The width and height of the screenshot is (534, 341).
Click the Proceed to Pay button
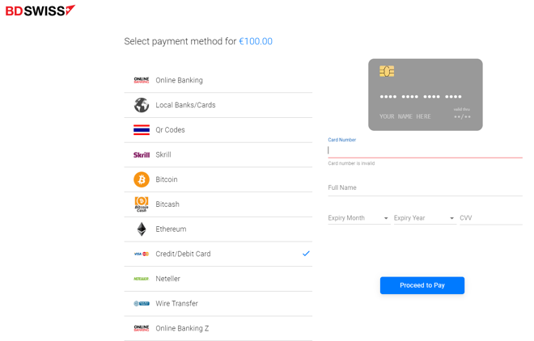[422, 285]
